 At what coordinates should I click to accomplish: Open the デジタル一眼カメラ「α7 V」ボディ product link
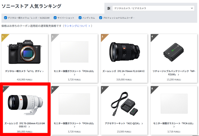[24, 71]
